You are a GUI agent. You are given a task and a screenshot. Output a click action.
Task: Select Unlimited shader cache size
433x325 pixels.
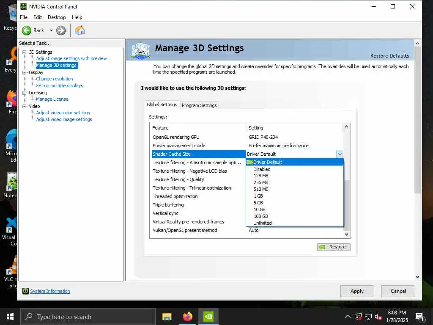coord(294,223)
